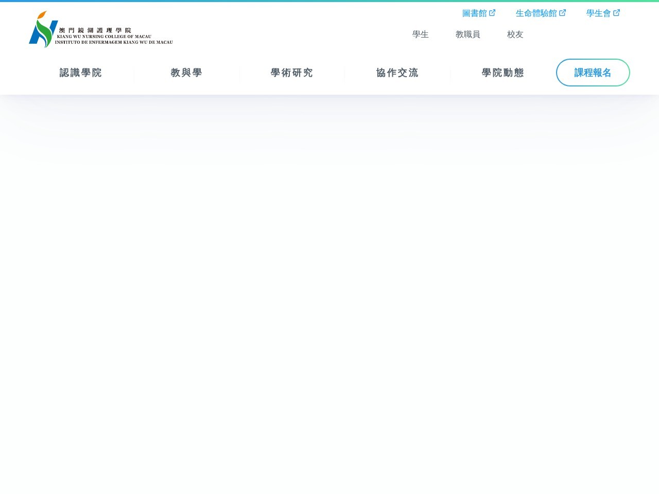
Task: Open the 教職員 staff link
Action: point(467,34)
